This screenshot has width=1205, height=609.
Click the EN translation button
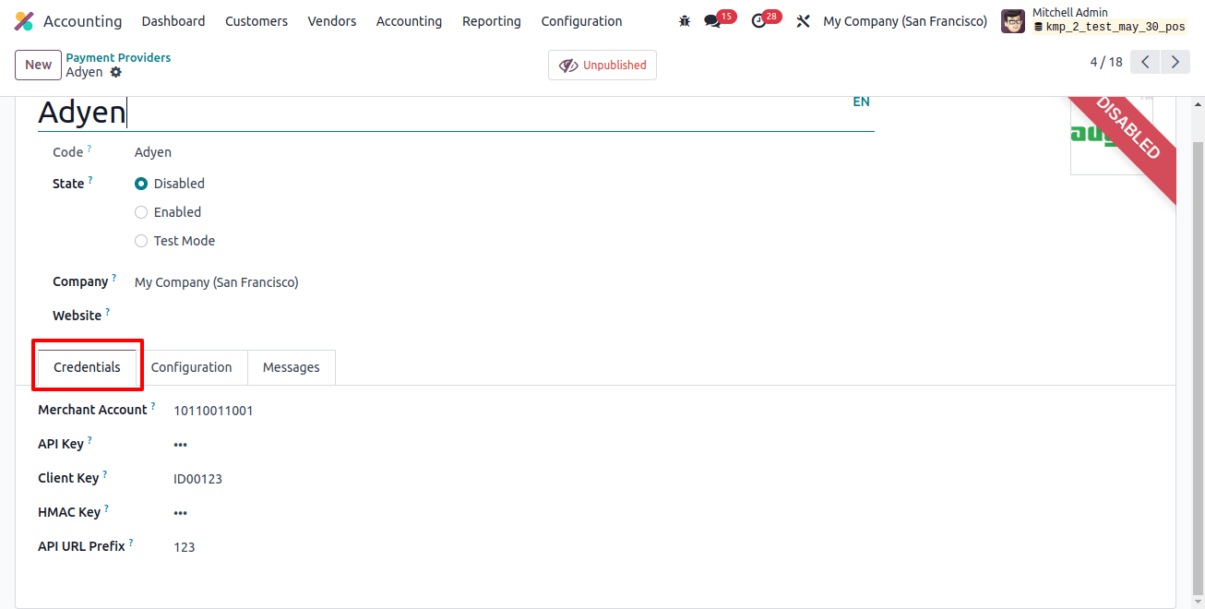coord(861,101)
